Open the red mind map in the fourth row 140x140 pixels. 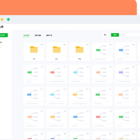point(102,119)
